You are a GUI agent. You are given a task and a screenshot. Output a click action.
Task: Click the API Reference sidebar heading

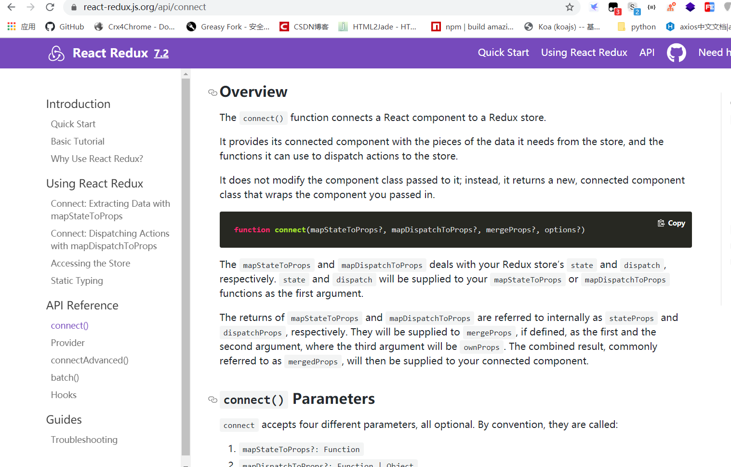(82, 305)
